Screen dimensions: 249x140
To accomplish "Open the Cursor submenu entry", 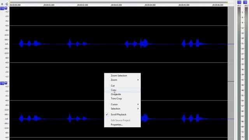I will pyautogui.click(x=122, y=105).
